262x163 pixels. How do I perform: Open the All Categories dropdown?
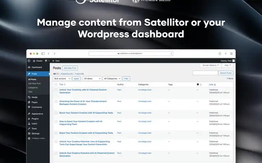(x=112, y=78)
